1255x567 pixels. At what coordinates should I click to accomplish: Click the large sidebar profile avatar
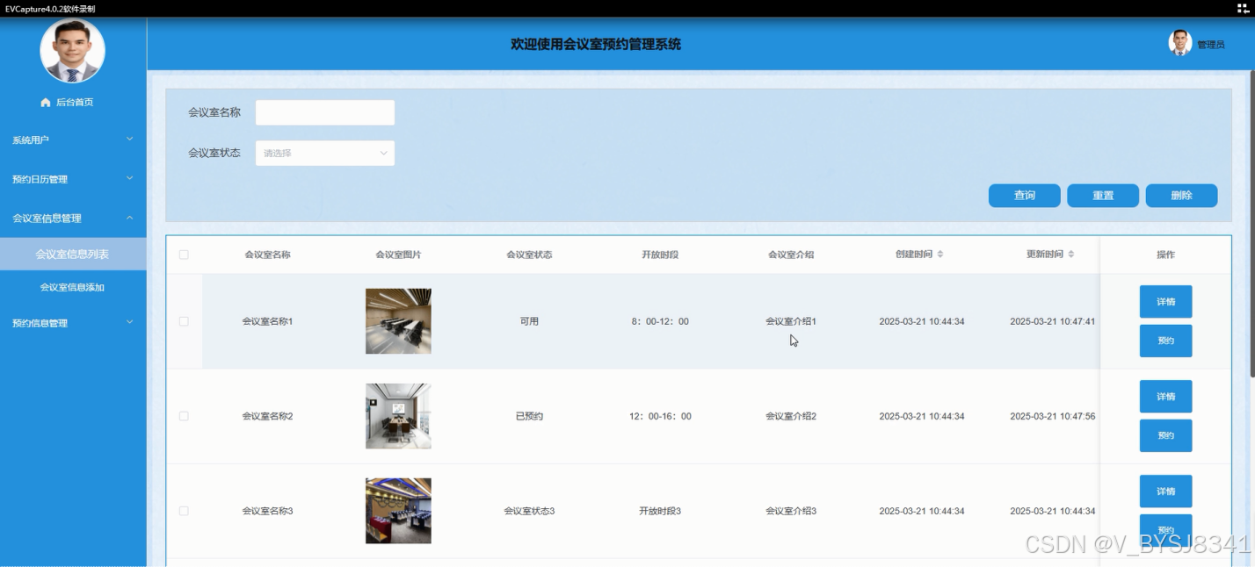[x=72, y=51]
